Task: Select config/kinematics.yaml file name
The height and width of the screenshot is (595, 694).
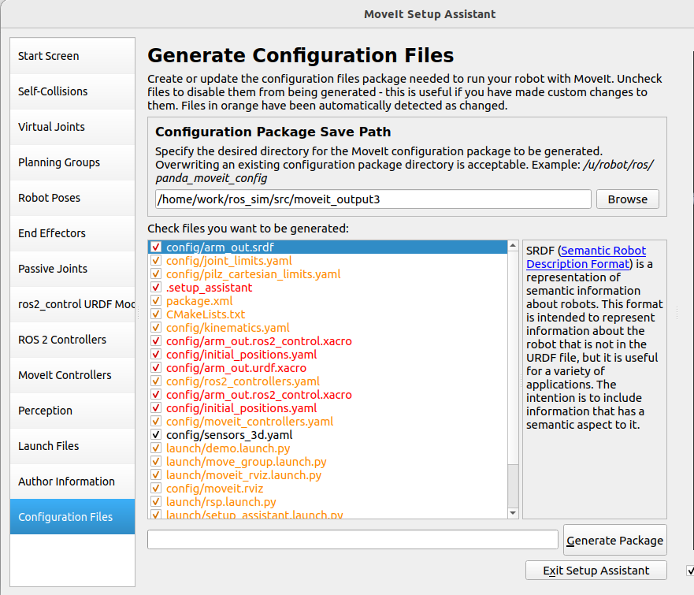Action: click(228, 327)
